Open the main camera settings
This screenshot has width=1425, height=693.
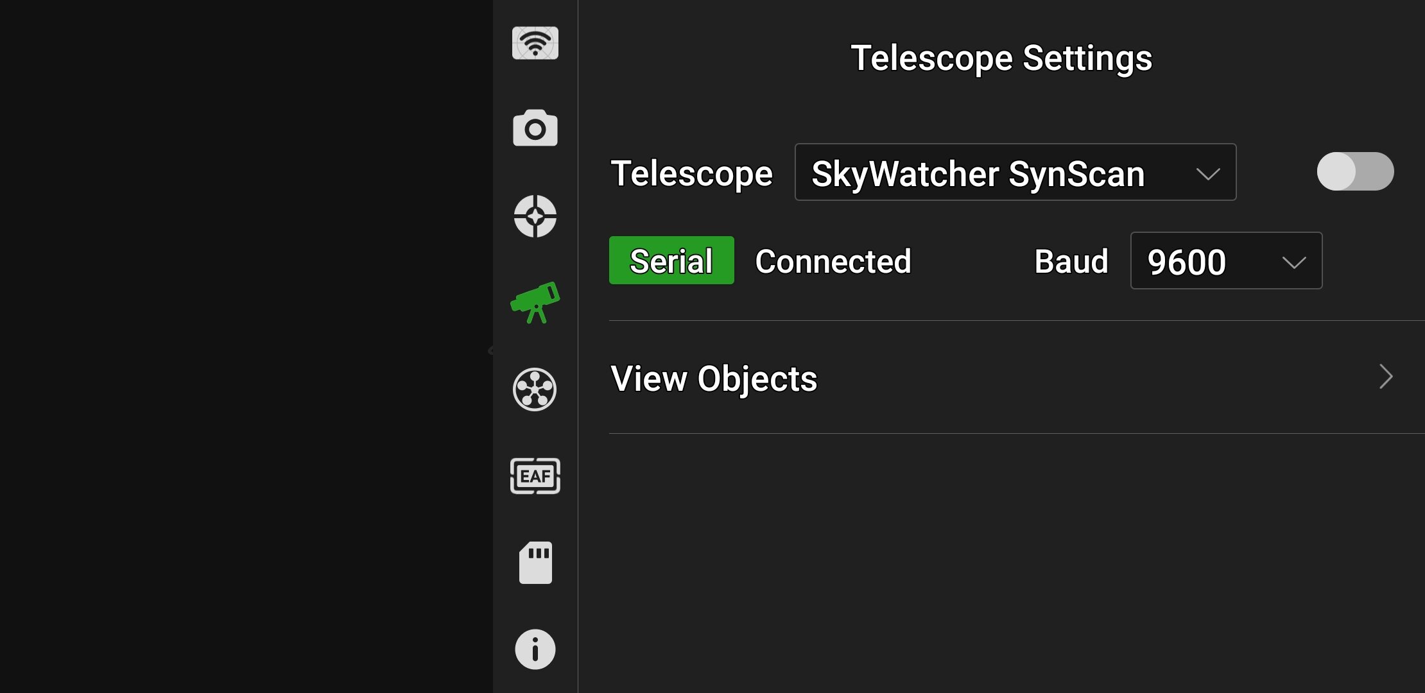click(535, 128)
